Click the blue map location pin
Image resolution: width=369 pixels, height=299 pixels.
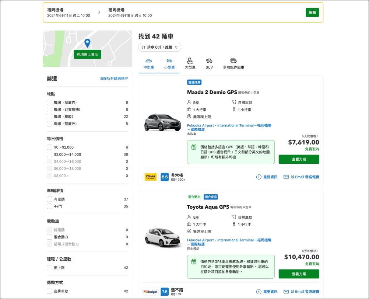[x=87, y=43]
